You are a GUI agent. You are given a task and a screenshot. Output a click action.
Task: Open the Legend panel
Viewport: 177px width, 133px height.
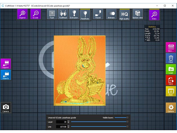tap(22, 14)
